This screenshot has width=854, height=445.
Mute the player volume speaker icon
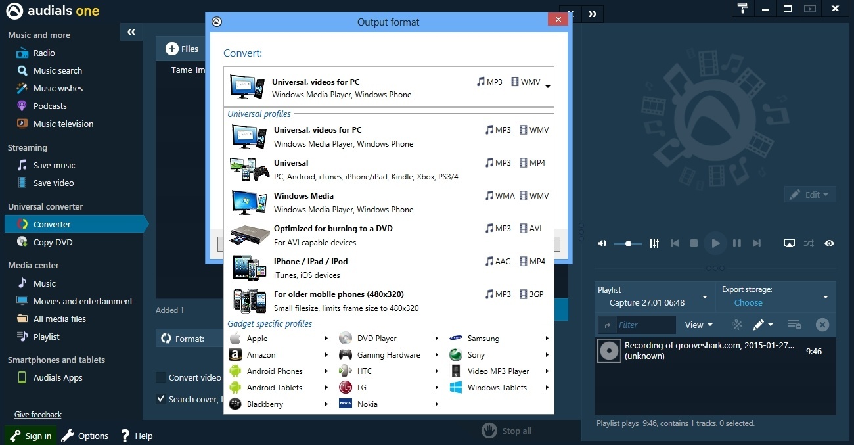pos(602,243)
